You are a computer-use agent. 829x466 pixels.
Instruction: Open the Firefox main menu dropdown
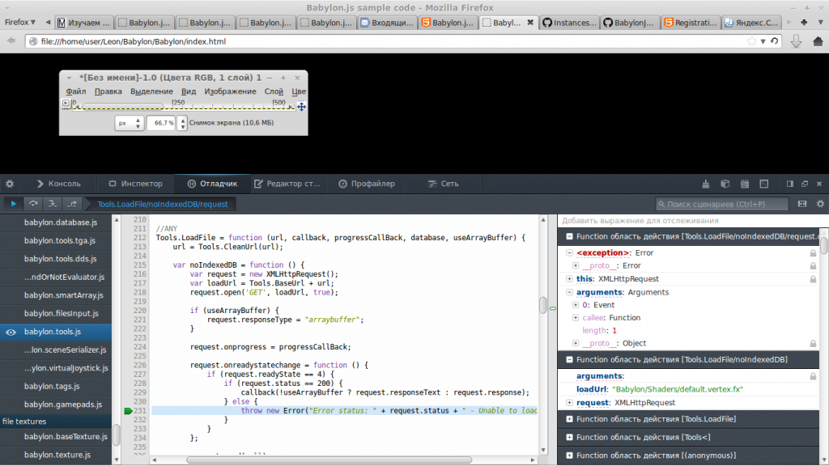[20, 22]
